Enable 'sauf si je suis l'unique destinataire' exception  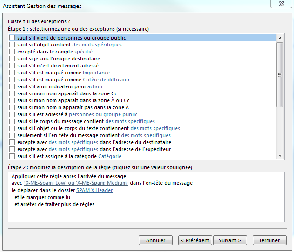click(x=12, y=59)
